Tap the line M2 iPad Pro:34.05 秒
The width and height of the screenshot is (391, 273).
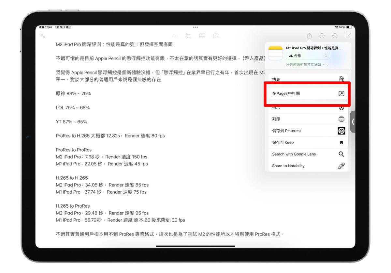pos(102,185)
